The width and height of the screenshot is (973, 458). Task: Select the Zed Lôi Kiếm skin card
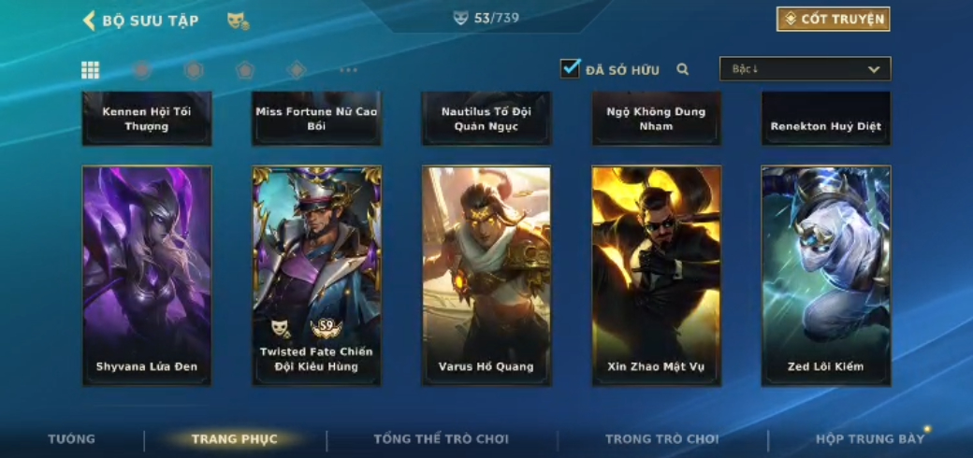click(x=826, y=276)
